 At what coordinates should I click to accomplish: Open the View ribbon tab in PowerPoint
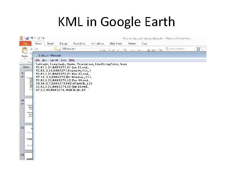tap(144, 43)
